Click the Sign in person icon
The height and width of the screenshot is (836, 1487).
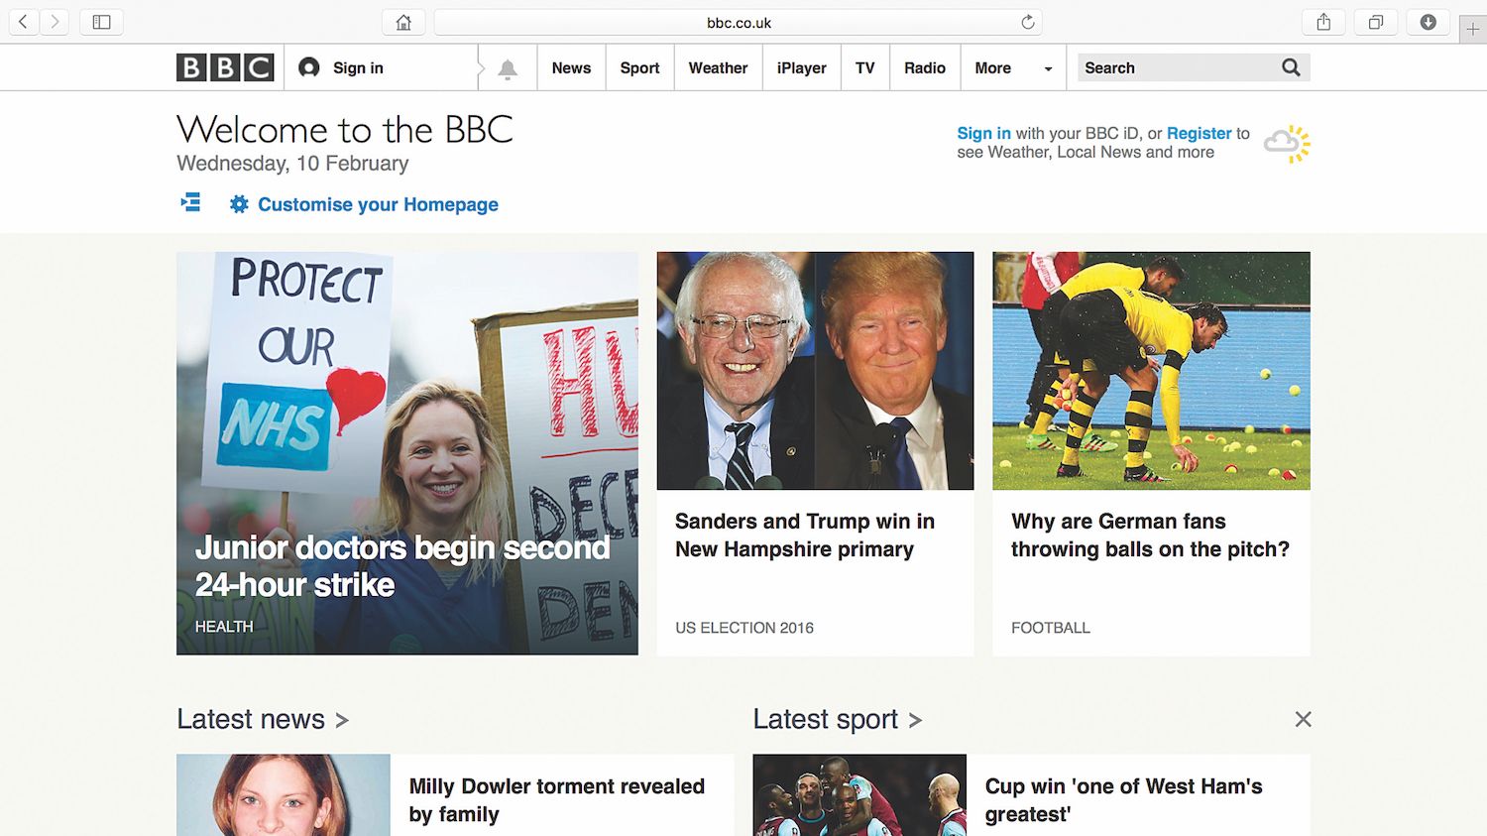pos(310,67)
